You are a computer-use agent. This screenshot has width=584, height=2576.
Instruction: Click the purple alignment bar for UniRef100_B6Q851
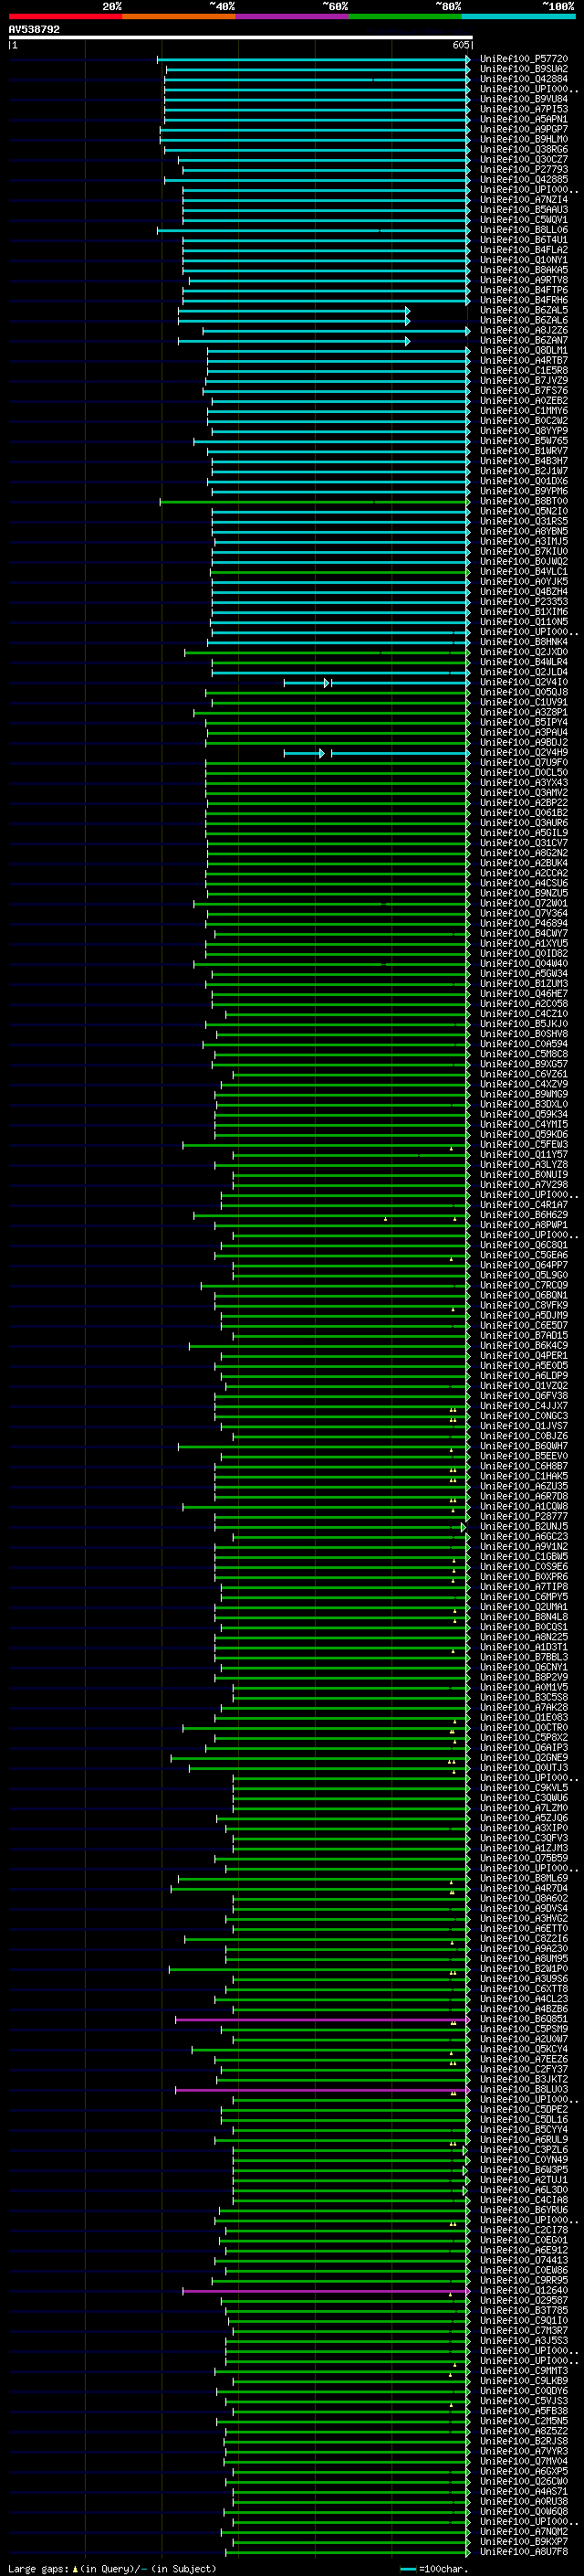pos(322,2019)
